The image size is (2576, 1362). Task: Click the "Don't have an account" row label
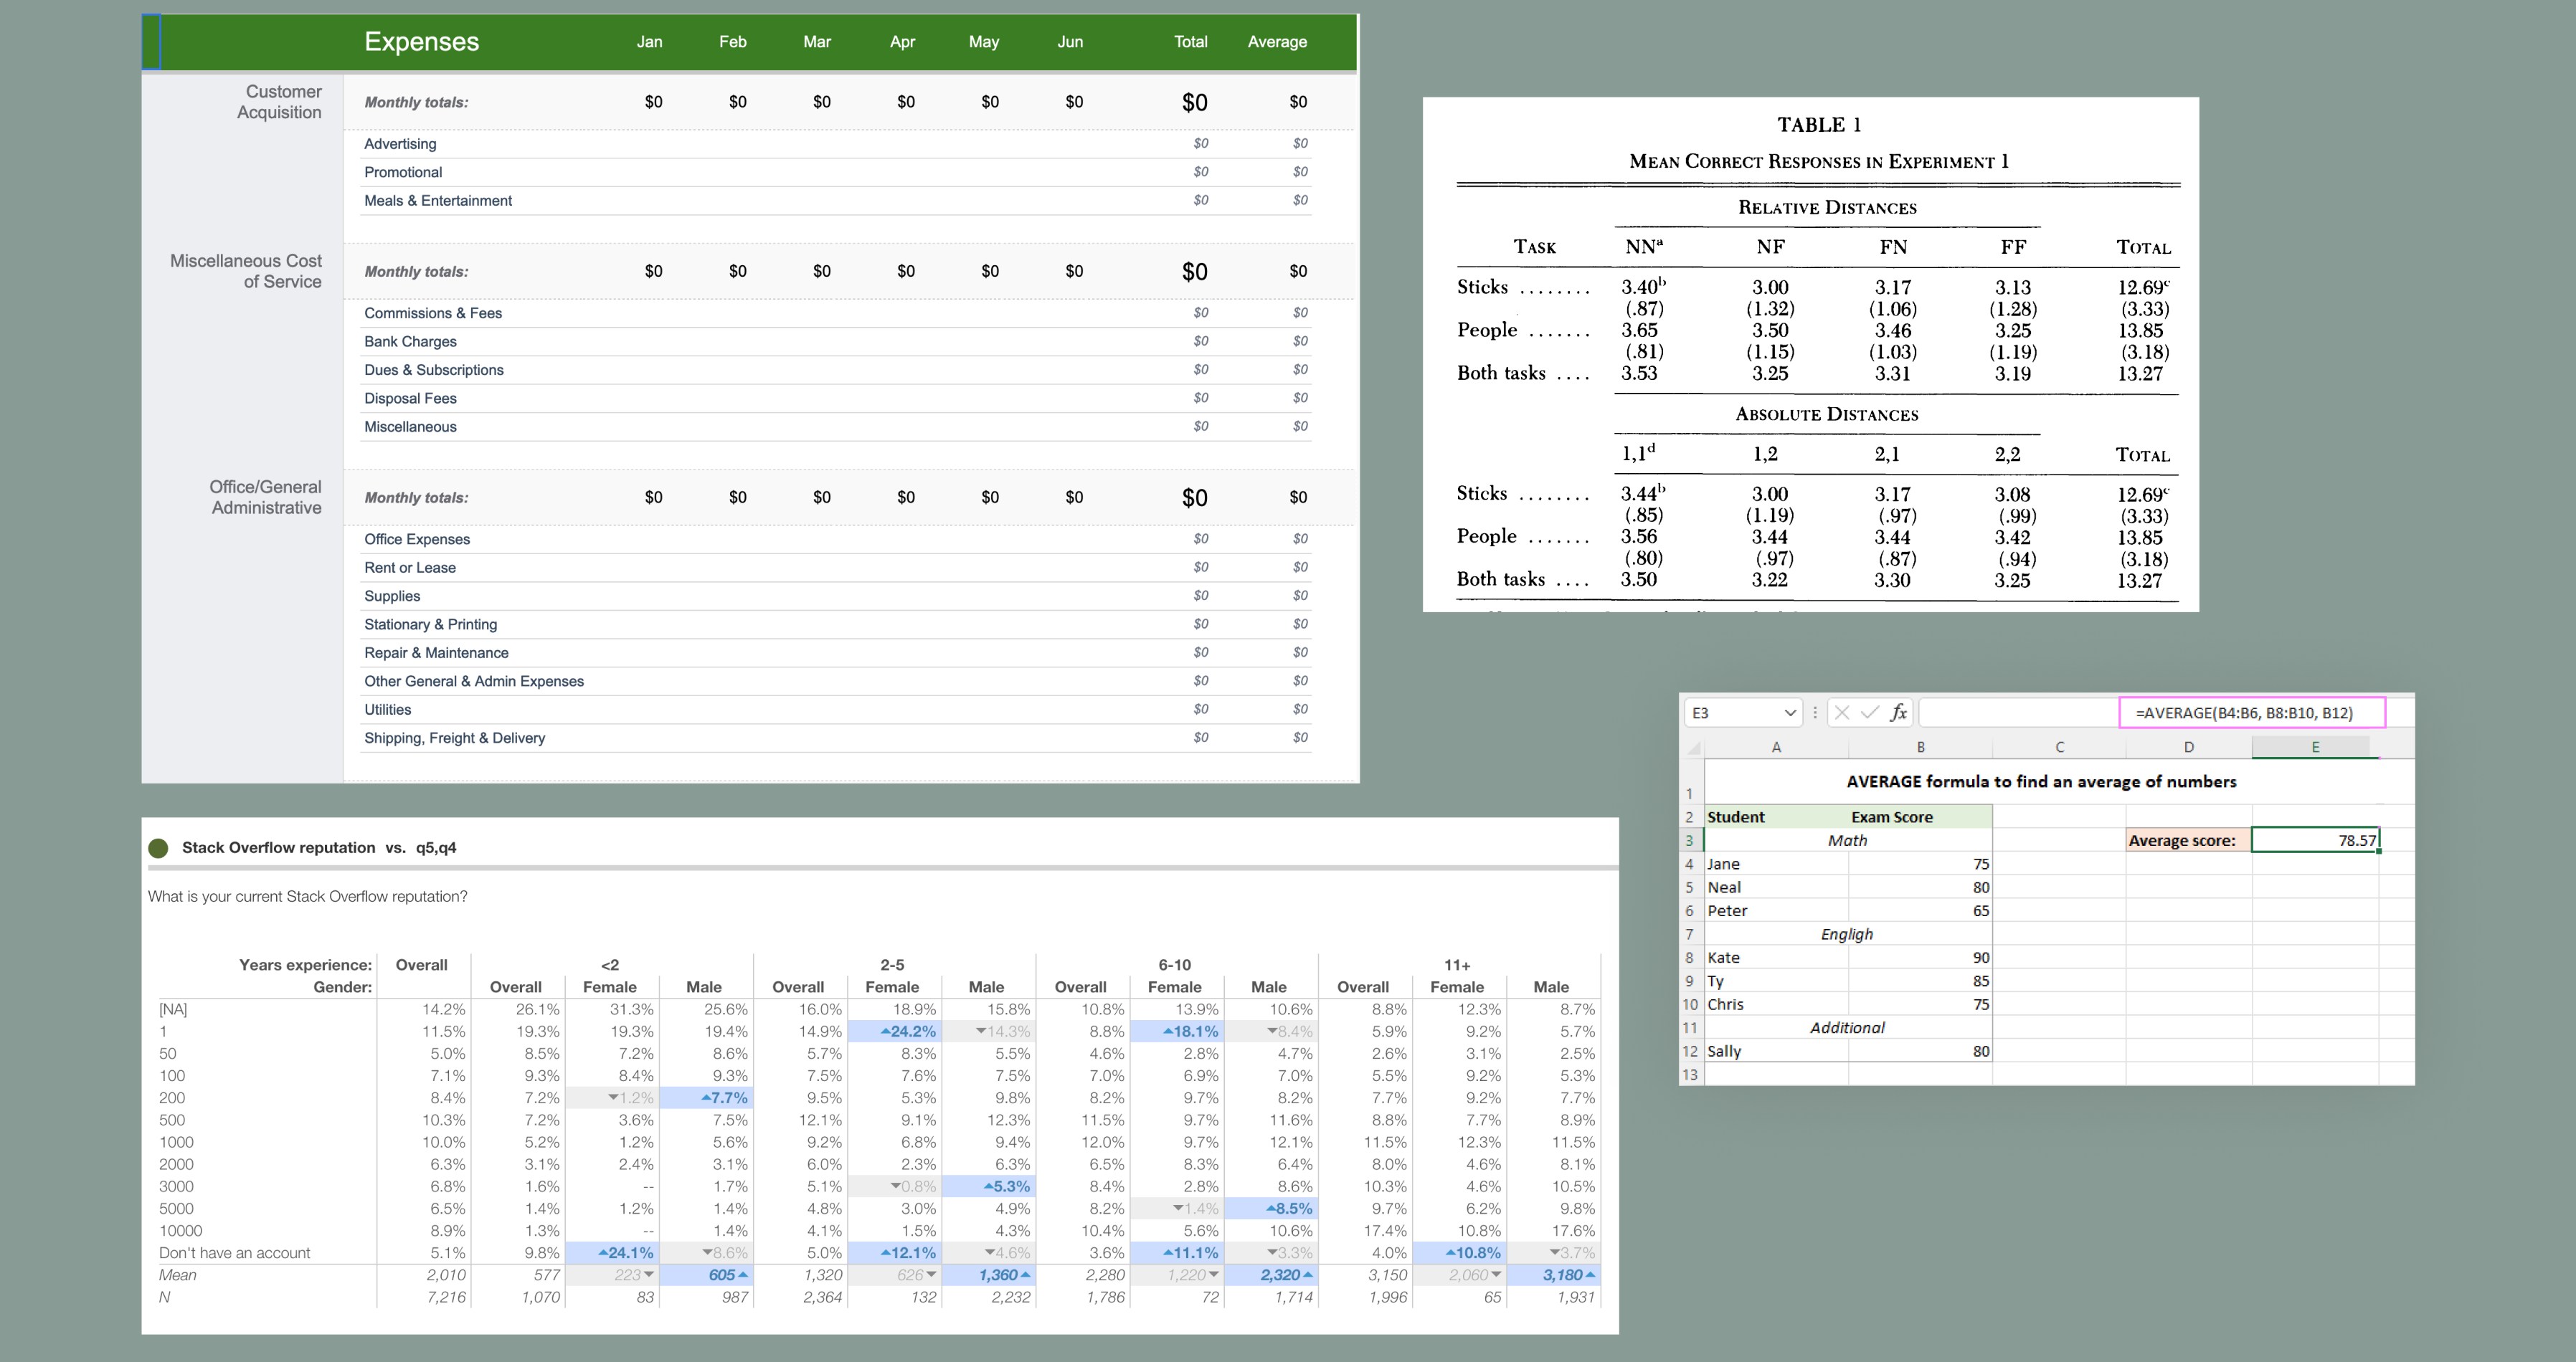(234, 1254)
